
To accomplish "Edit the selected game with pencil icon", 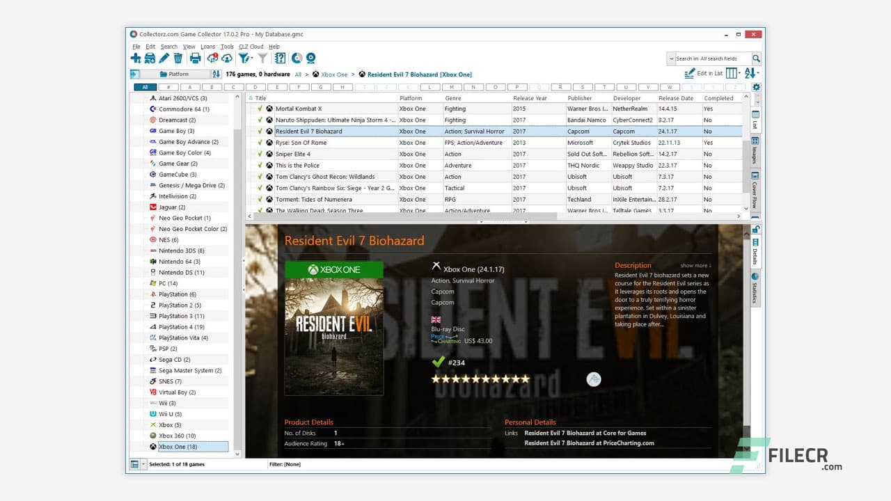I will pyautogui.click(x=164, y=58).
